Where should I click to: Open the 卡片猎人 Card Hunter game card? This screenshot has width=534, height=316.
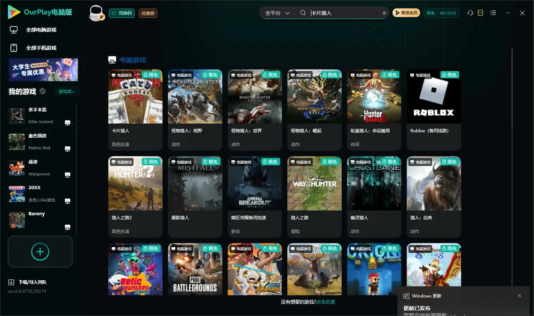(135, 110)
